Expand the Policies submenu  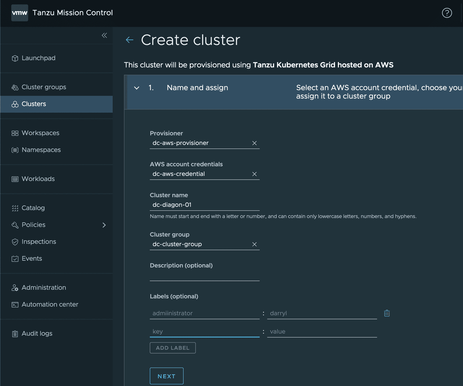click(104, 225)
